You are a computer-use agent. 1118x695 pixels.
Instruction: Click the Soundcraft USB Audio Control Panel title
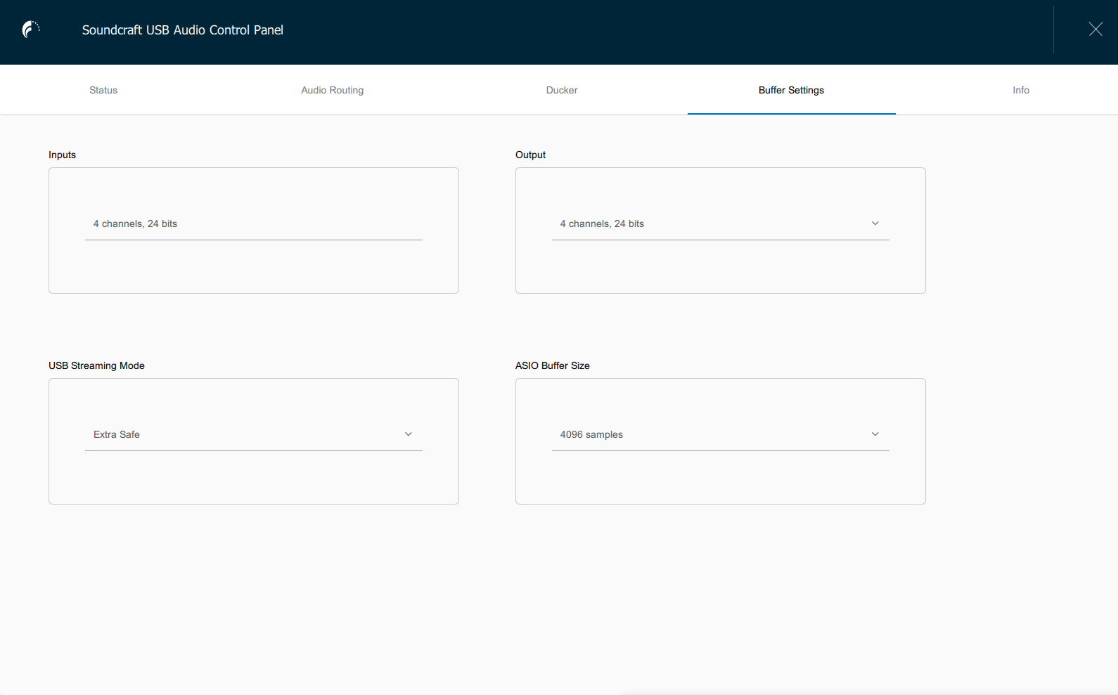click(x=183, y=30)
